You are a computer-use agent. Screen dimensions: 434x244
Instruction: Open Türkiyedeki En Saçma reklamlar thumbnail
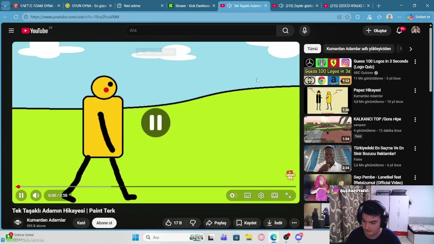[328, 158]
